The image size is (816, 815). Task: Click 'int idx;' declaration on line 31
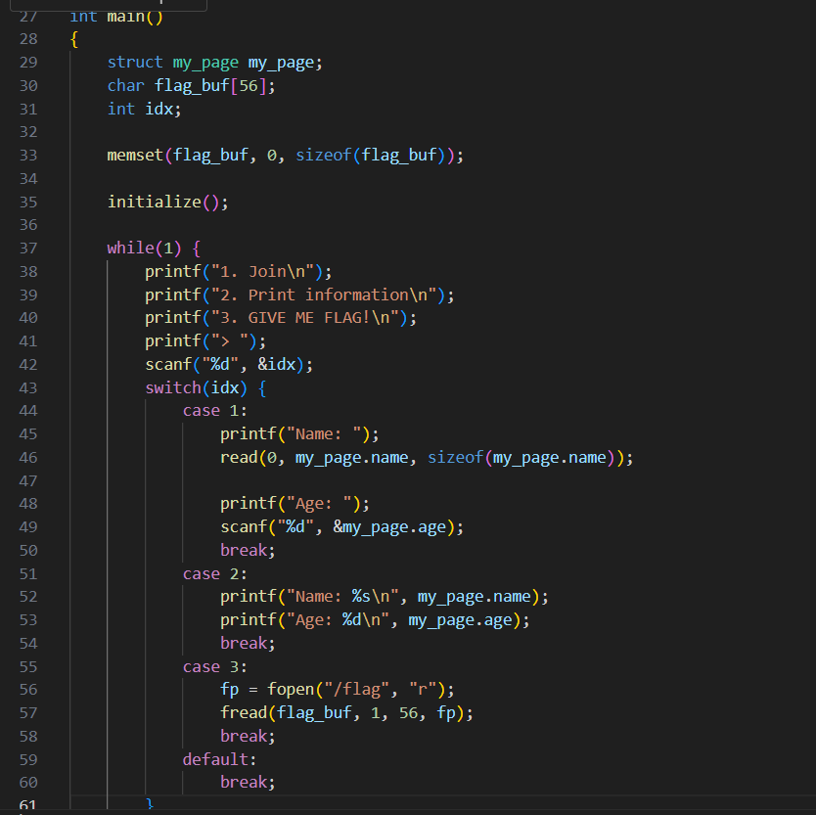pyautogui.click(x=144, y=110)
